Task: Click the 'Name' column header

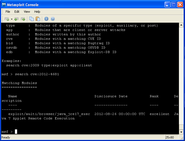Action: [x=13, y=96]
